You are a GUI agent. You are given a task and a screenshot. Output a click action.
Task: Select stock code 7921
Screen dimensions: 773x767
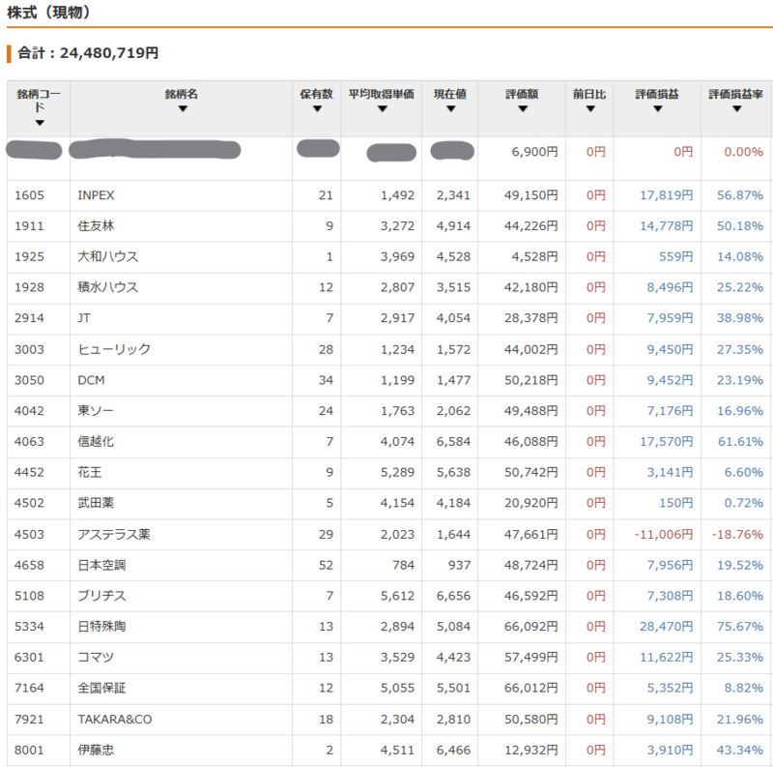pos(29,720)
